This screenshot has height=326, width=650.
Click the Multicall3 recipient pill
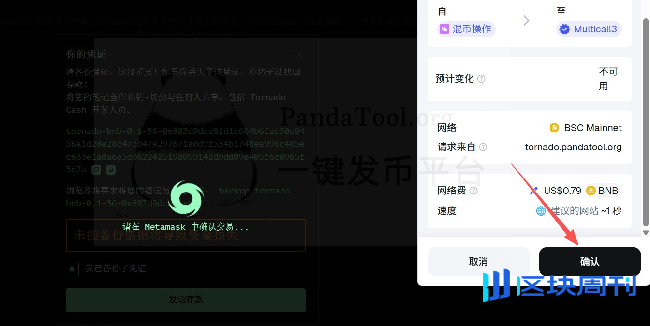589,29
